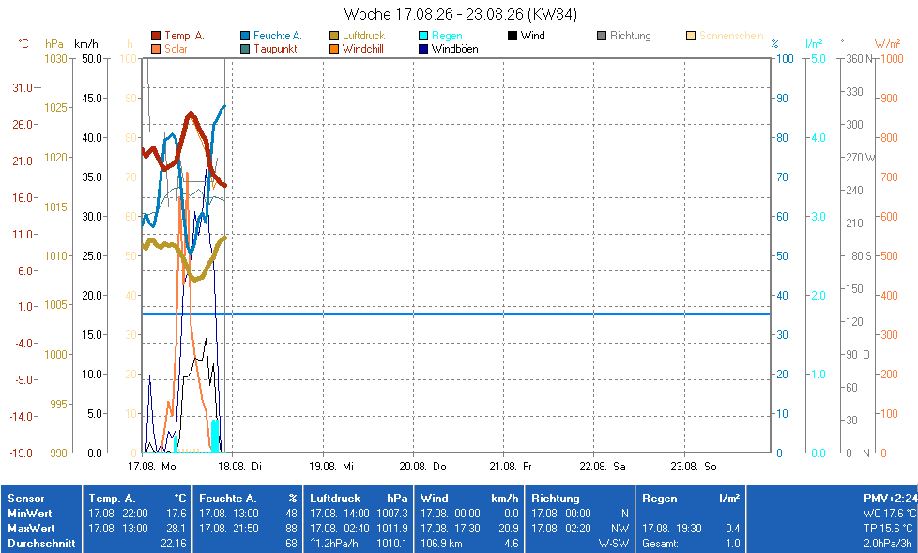
Task: Click the pressure maximum value '1011.9'
Action: [x=391, y=529]
